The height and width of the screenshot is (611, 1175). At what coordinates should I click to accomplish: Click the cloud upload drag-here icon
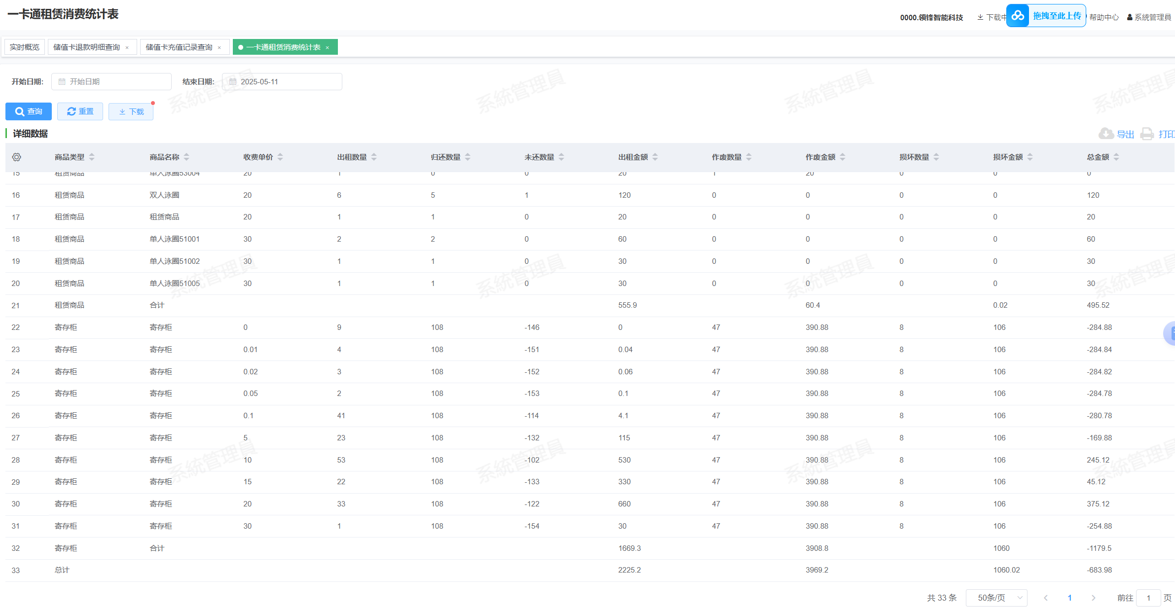(1018, 16)
